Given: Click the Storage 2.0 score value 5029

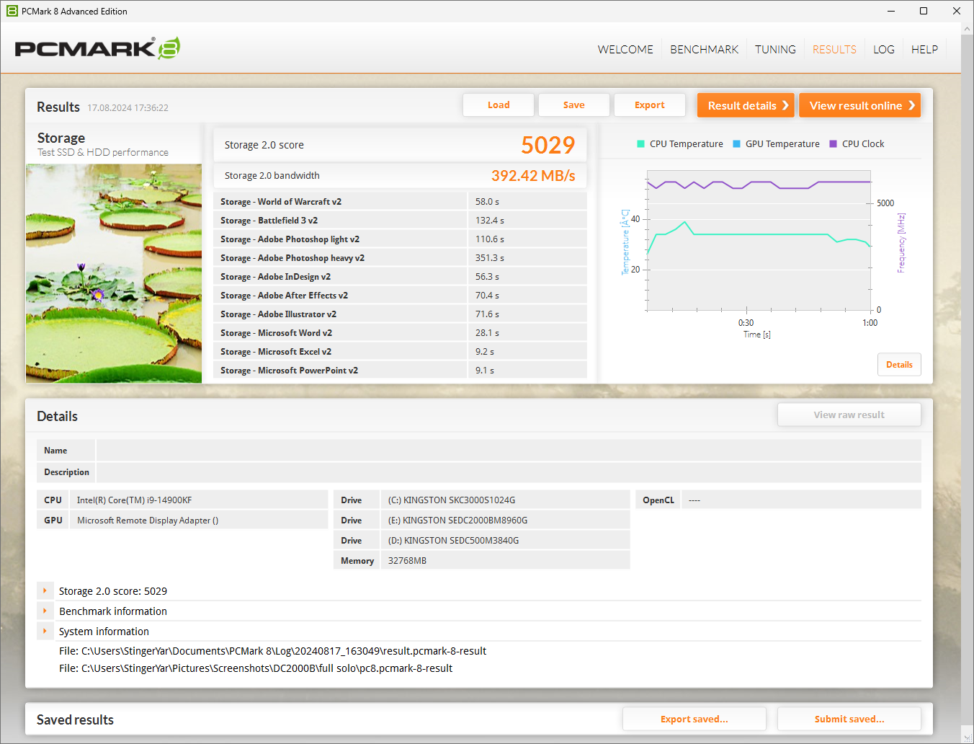Looking at the screenshot, I should coord(548,145).
